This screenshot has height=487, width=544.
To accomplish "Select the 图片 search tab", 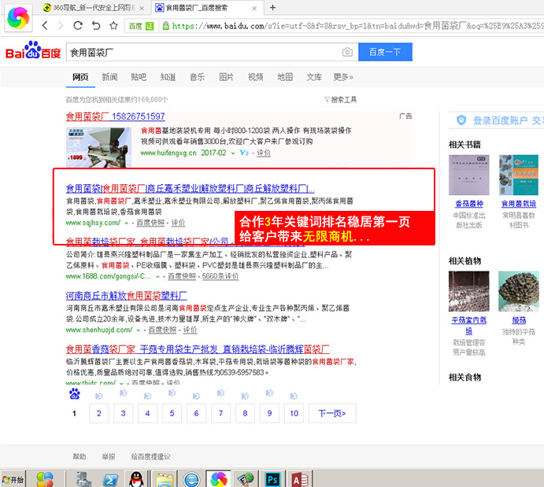I will coord(226,77).
